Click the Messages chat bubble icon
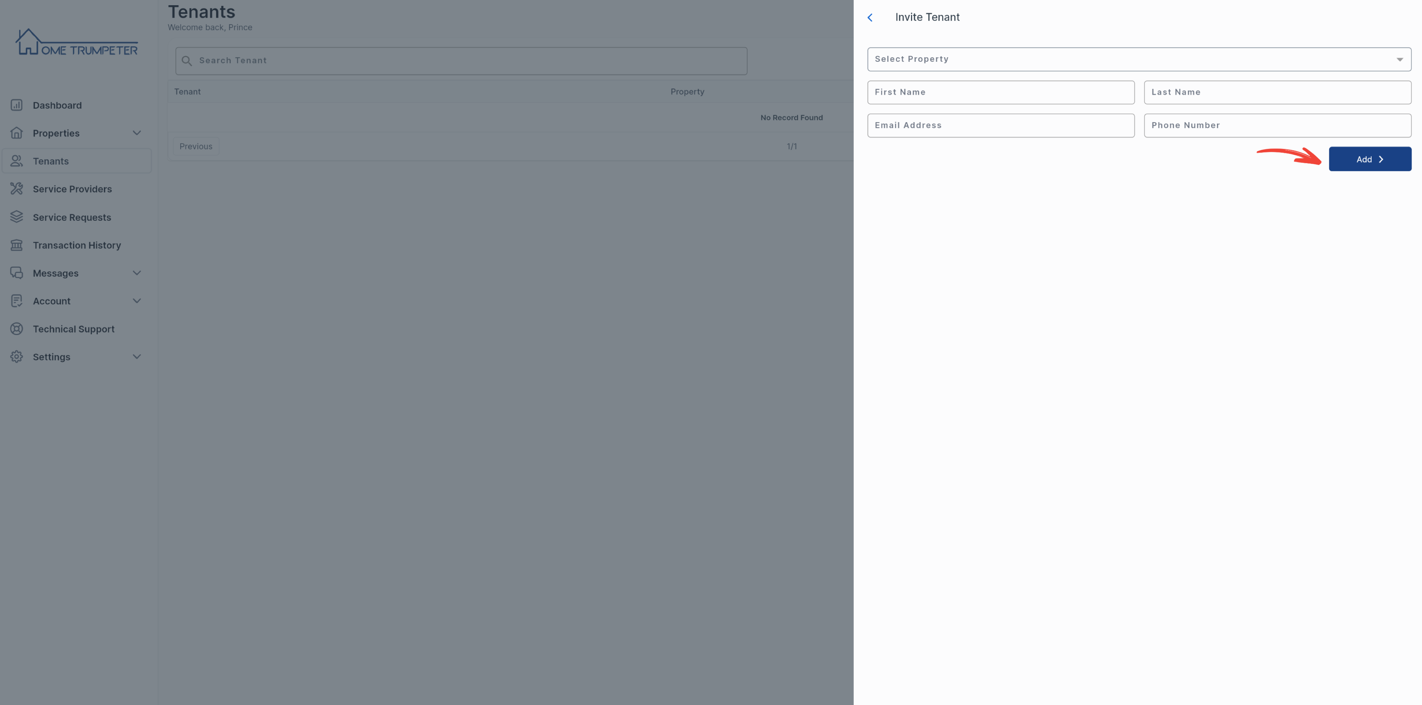 16,272
